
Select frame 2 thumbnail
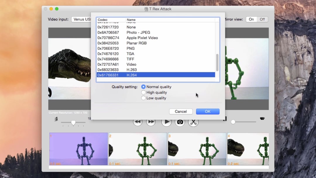click(138, 149)
